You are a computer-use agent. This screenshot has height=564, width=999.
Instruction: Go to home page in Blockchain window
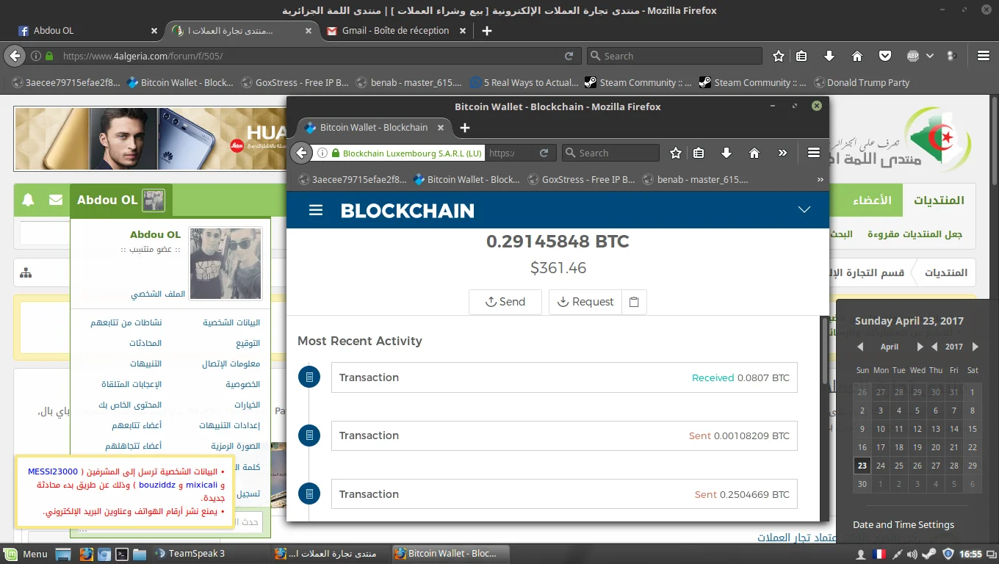click(754, 153)
